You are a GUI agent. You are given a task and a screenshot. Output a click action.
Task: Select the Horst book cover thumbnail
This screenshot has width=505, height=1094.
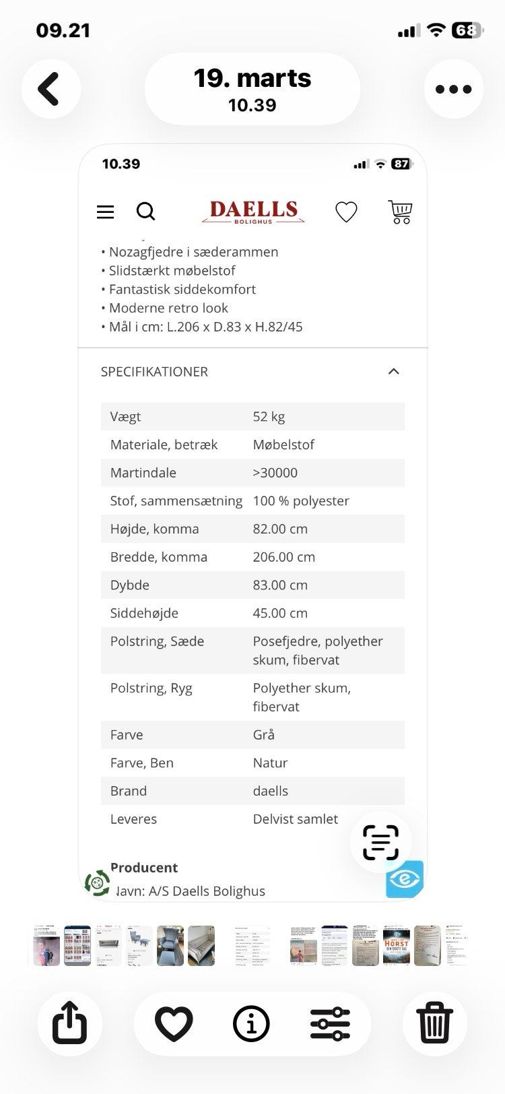396,945
